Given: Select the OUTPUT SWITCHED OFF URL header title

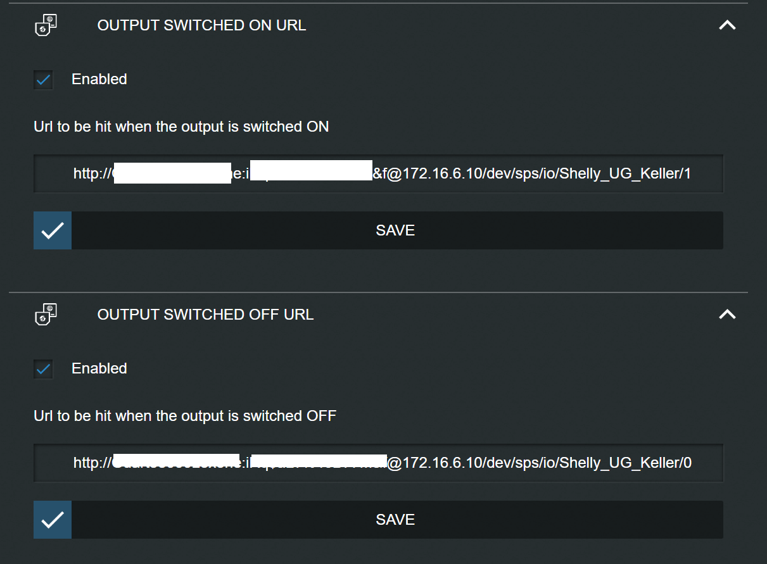Looking at the screenshot, I should pyautogui.click(x=205, y=315).
